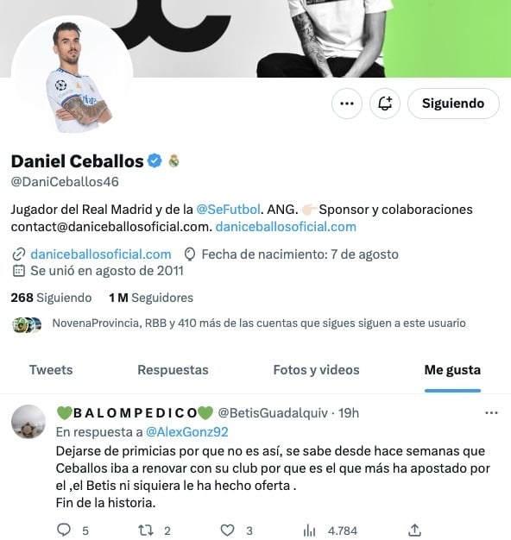Click the Real Madrid affiliation crest badge
The image size is (511, 540).
pyautogui.click(x=173, y=160)
